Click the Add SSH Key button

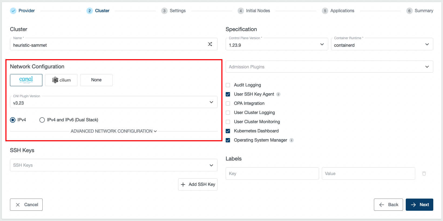click(198, 185)
